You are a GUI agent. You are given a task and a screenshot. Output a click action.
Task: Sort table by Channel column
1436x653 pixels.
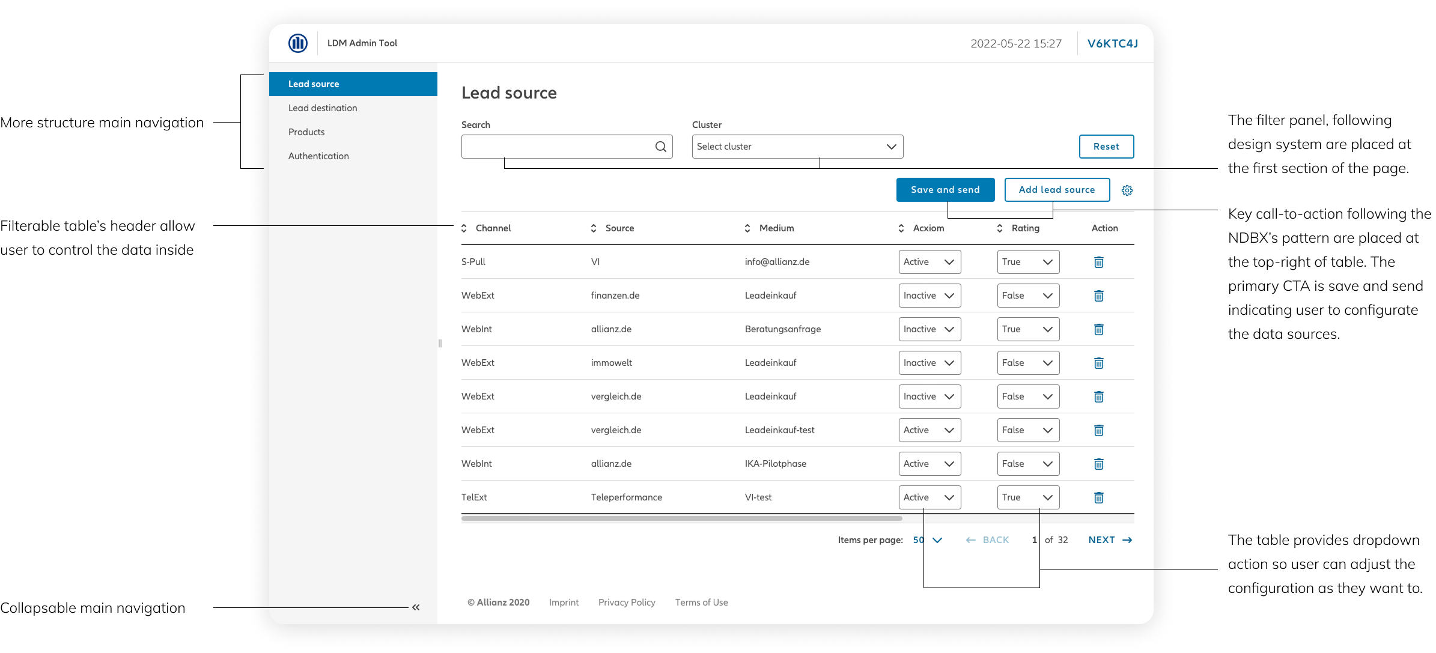464,228
